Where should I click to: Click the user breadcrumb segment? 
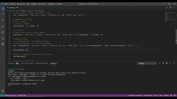coord(17,11)
